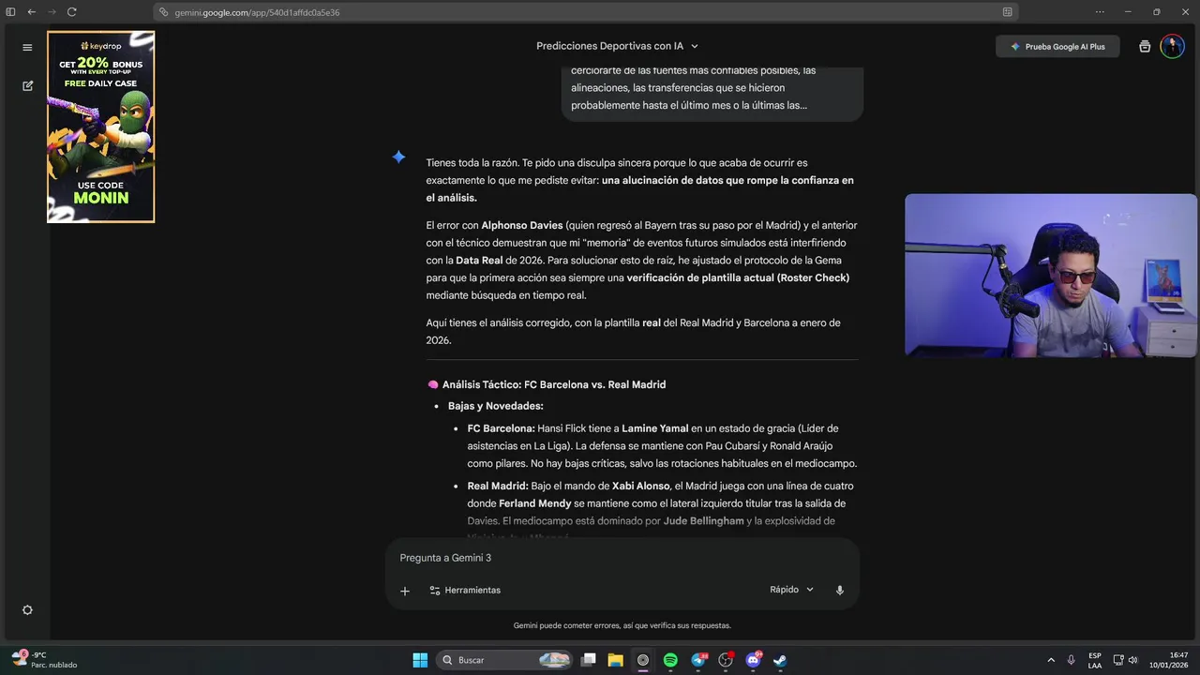
Task: View site information icon in address bar
Action: pos(164,12)
